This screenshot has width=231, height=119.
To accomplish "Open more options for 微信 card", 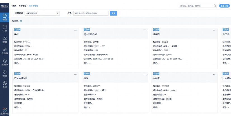I will tap(145, 74).
